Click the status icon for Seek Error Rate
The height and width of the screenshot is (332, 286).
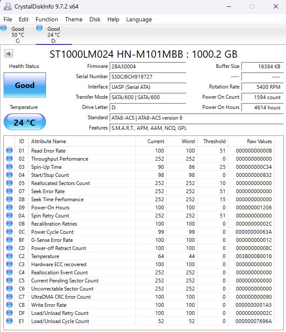[9, 191]
